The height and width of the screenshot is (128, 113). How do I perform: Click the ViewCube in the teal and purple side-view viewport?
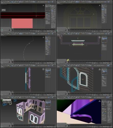coord(43,69)
